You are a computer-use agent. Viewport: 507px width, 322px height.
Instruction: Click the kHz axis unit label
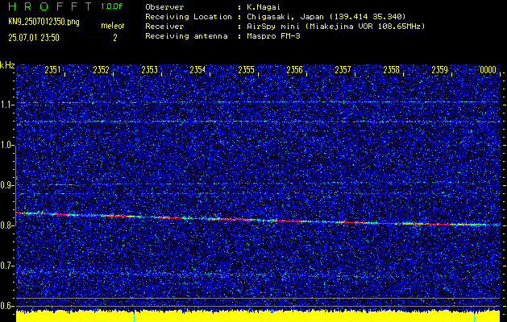pos(7,65)
